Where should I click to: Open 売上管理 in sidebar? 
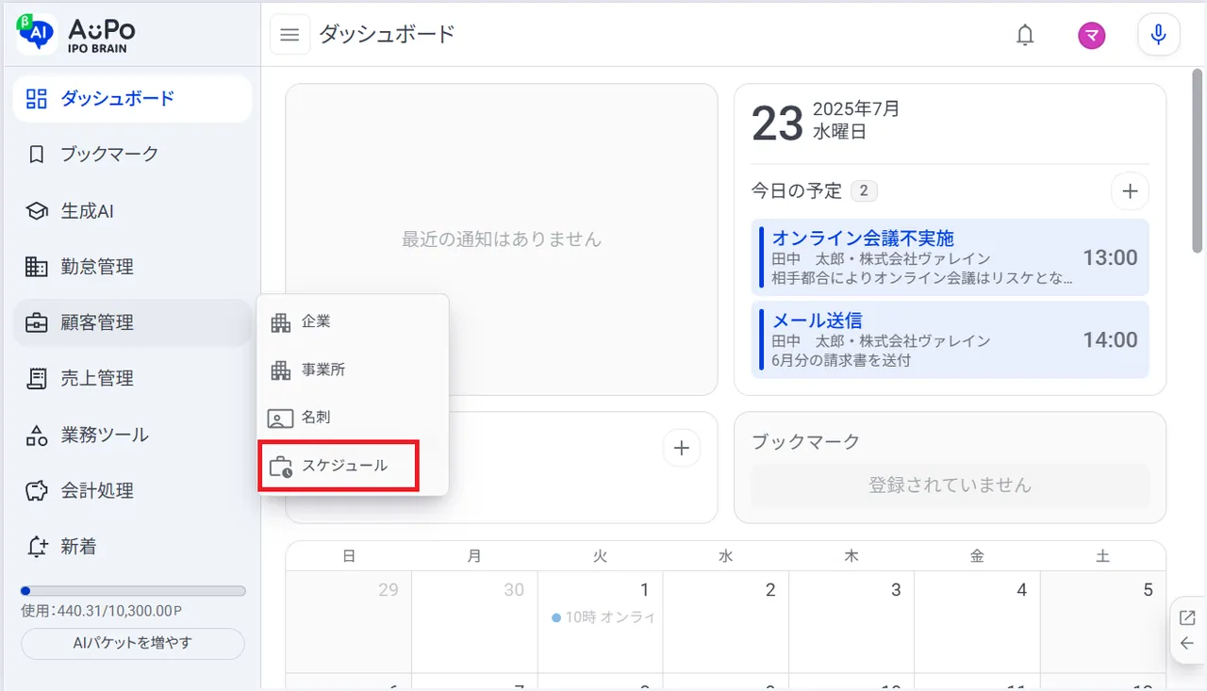tap(132, 378)
